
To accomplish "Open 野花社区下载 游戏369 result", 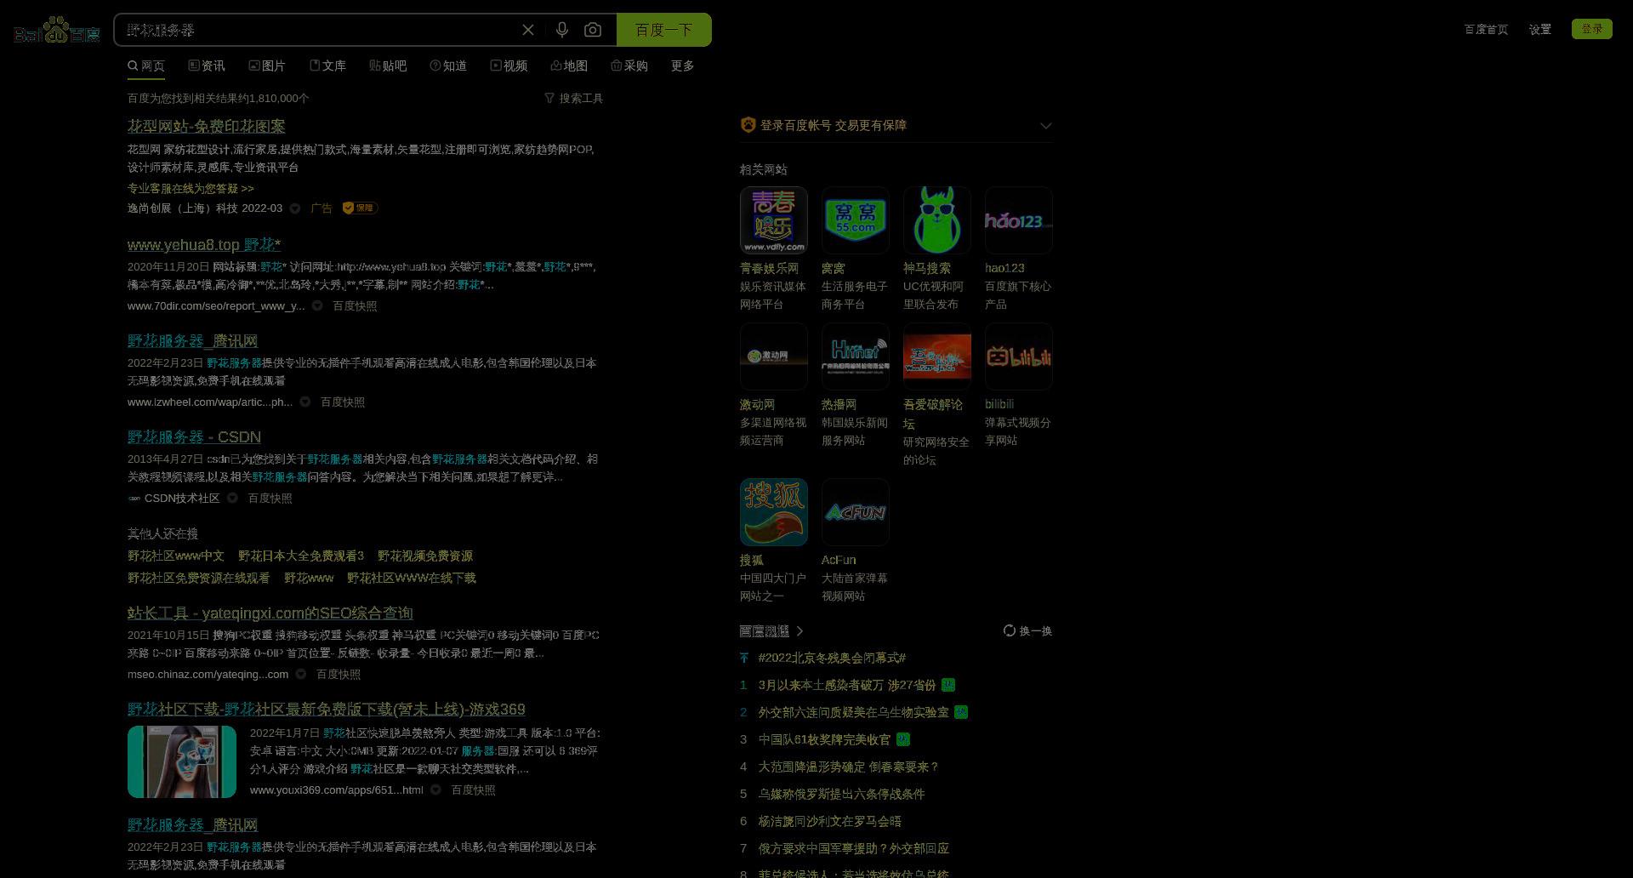I will (x=327, y=710).
